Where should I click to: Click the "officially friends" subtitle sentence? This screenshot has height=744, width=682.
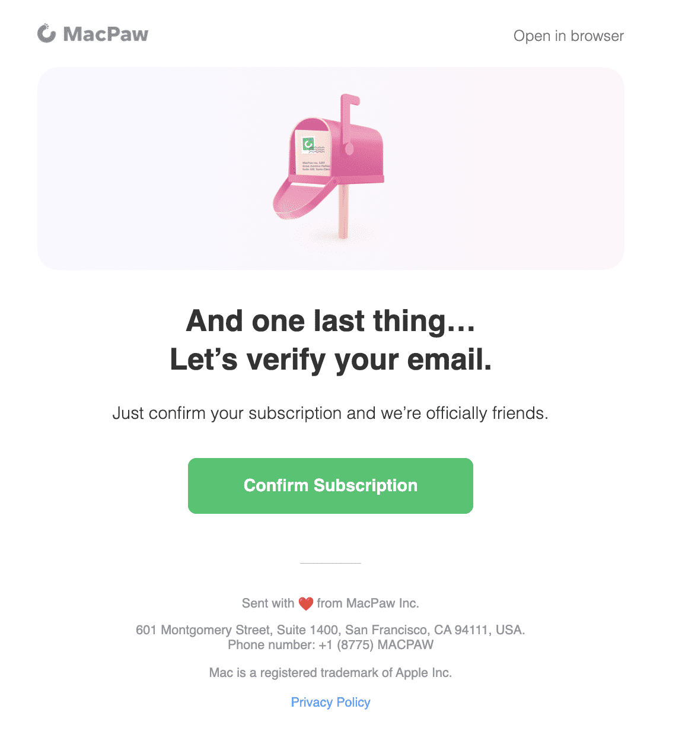[x=330, y=413]
